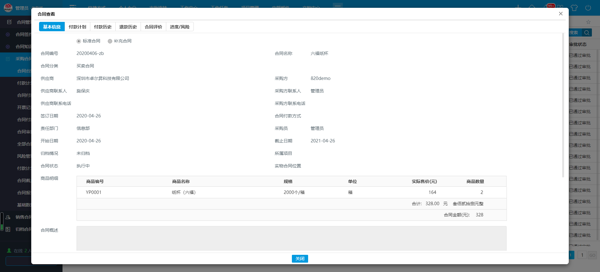Open the 合同评价 tab
The height and width of the screenshot is (272, 600).
[x=153, y=27]
